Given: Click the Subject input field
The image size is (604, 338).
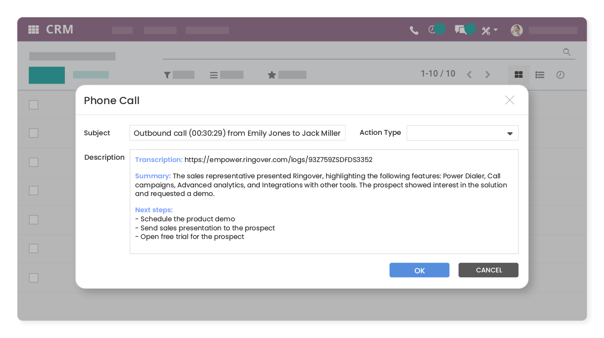Looking at the screenshot, I should click(237, 133).
